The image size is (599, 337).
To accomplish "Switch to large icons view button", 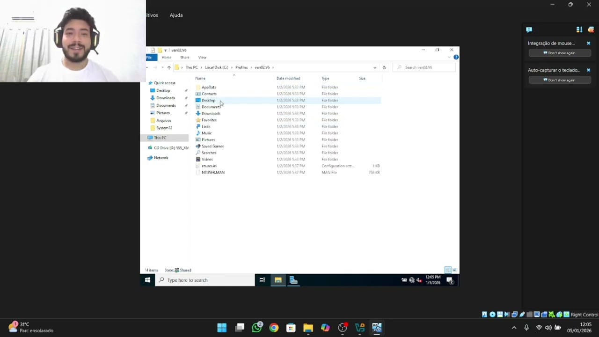I will tap(455, 270).
